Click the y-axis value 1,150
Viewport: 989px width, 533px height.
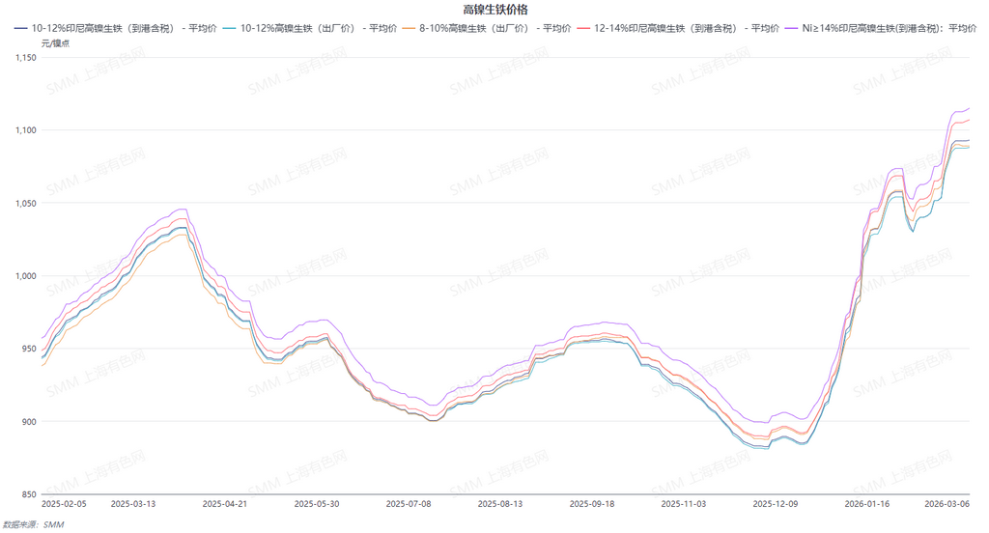pos(26,57)
